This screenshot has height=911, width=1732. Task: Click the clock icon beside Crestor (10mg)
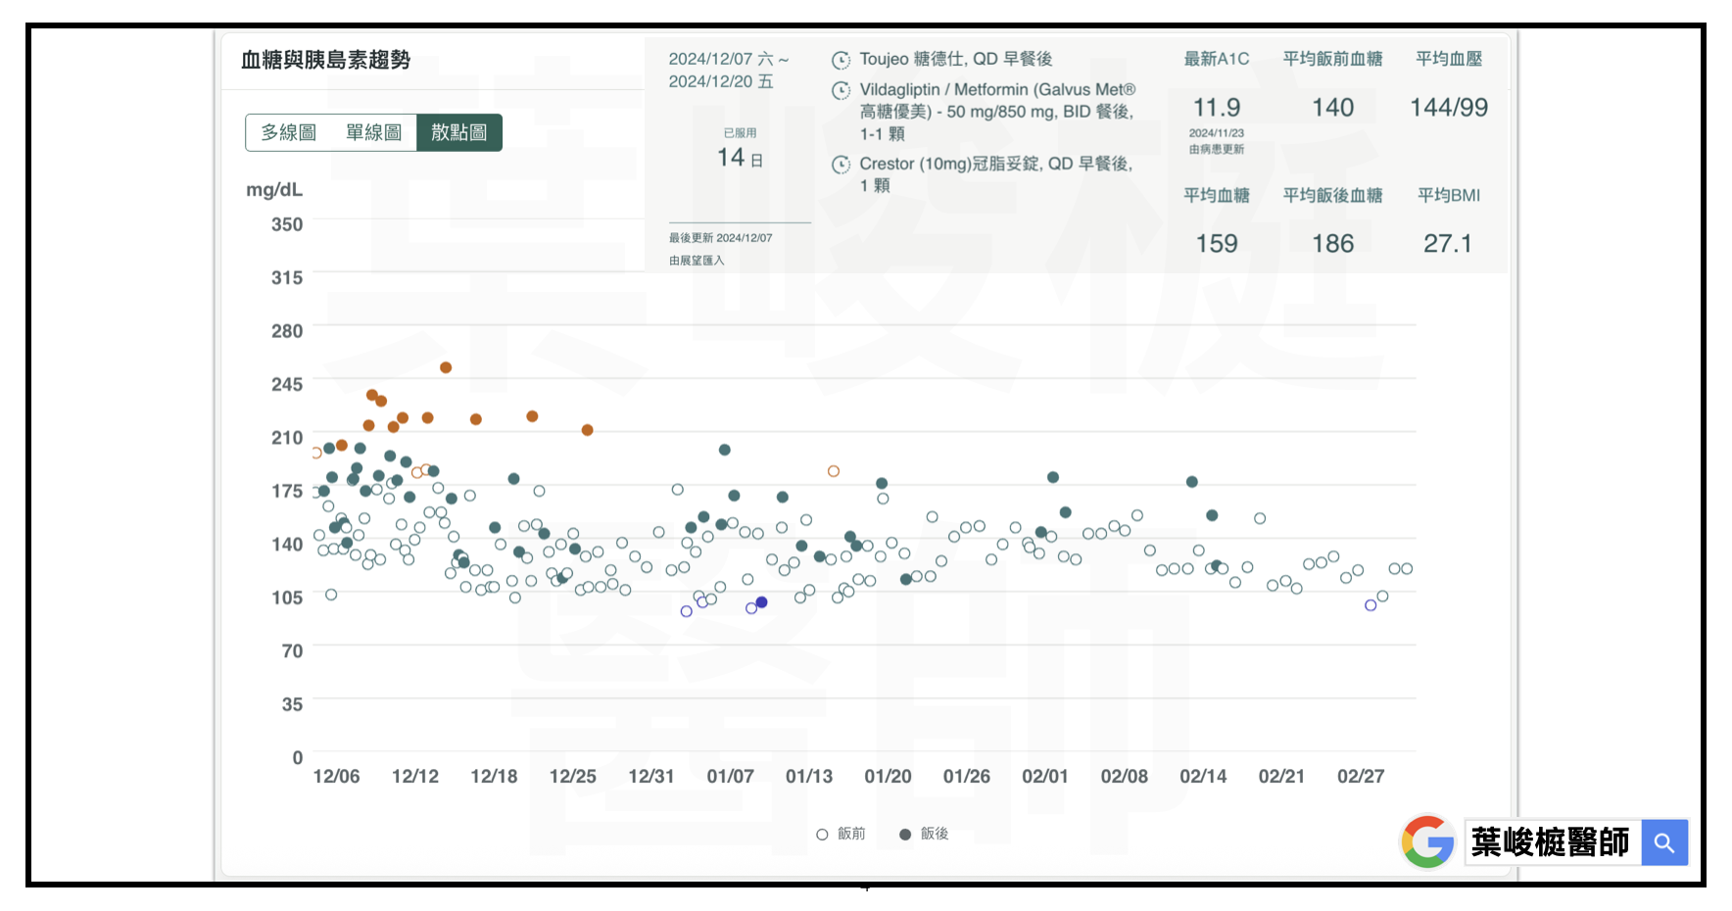[841, 165]
